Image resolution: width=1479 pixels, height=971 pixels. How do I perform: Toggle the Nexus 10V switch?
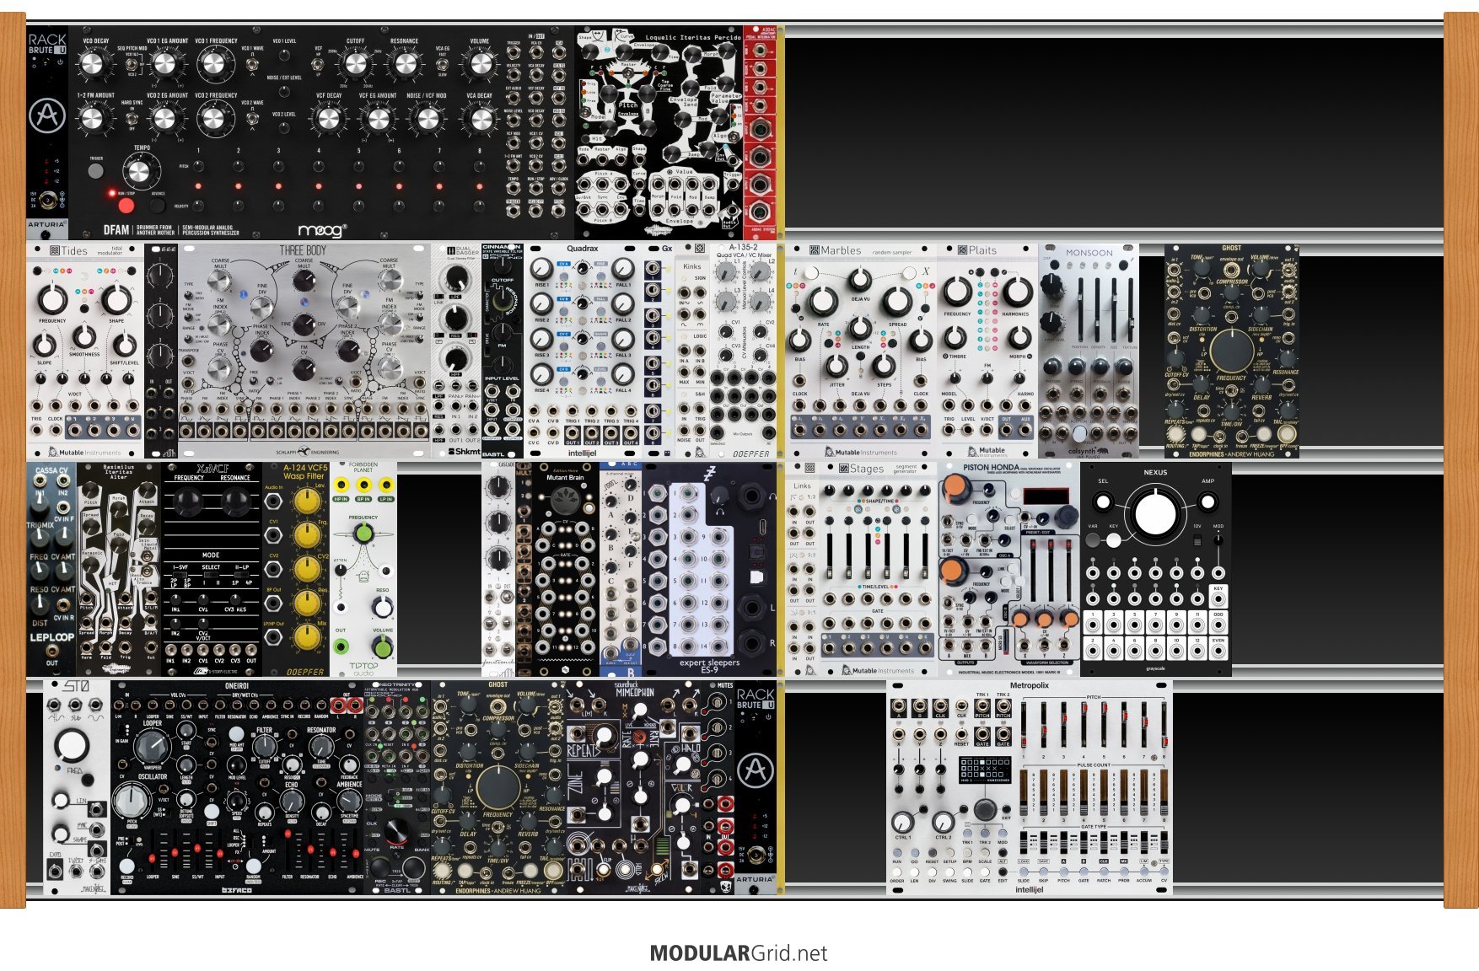[1197, 539]
